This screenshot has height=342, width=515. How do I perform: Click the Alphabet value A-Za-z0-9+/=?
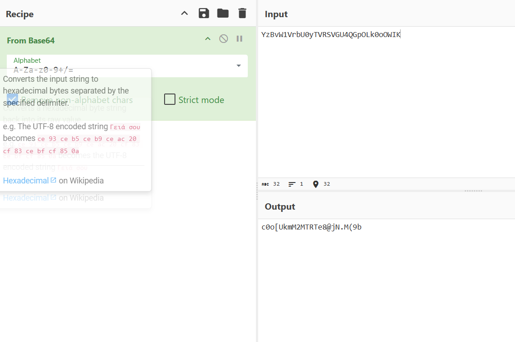coord(43,70)
